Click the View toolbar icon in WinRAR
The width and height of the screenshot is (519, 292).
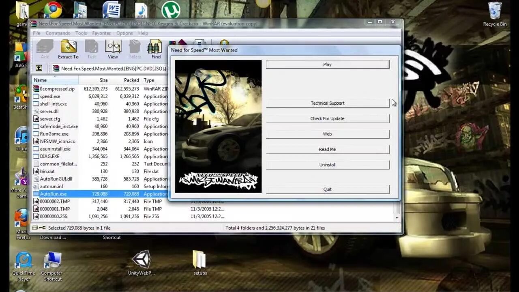point(113,49)
